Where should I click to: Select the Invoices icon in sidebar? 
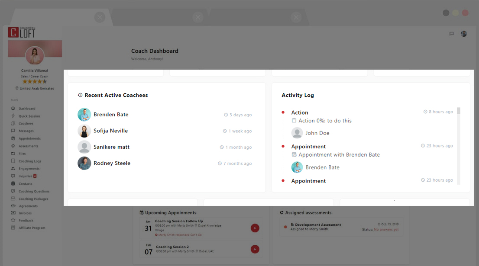(14, 213)
